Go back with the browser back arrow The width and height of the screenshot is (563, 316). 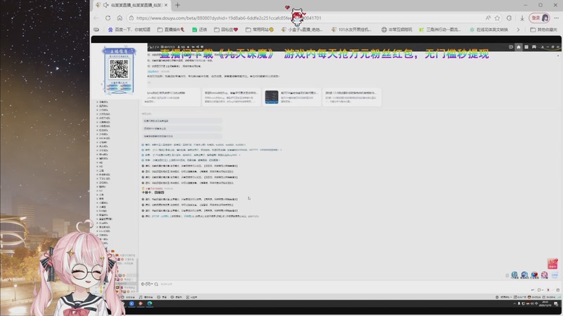(96, 18)
